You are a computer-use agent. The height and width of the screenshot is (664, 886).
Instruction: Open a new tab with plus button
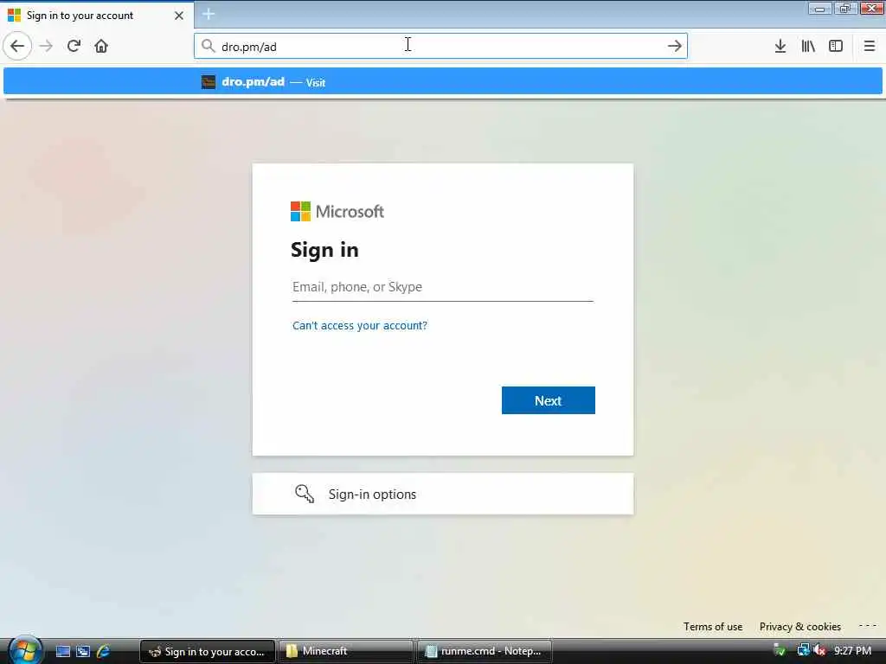[208, 14]
